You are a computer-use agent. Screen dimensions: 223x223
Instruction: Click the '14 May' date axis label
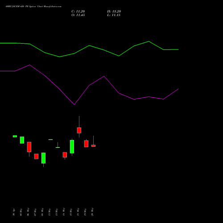[x=64, y=212]
